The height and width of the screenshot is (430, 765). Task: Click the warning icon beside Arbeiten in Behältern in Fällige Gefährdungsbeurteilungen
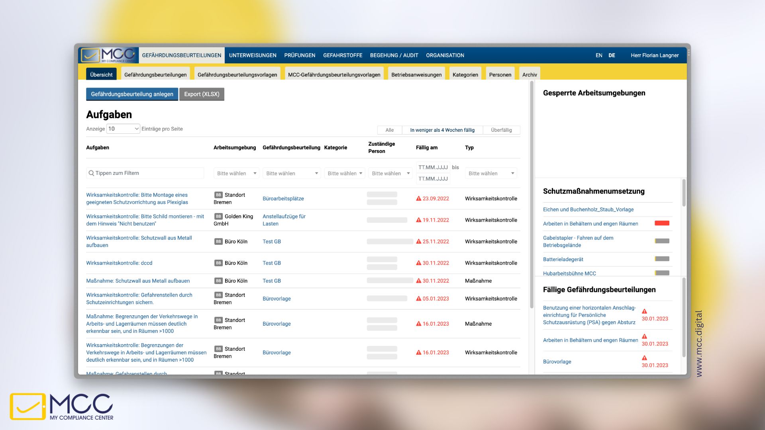click(644, 336)
